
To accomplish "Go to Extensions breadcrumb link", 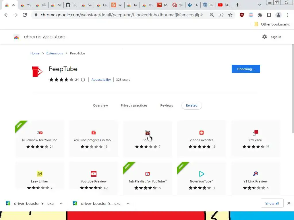I will (55, 53).
